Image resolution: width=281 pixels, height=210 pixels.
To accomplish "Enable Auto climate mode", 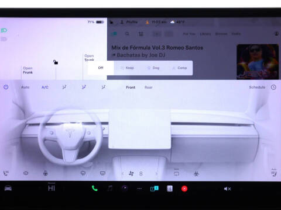I will [x=25, y=87].
